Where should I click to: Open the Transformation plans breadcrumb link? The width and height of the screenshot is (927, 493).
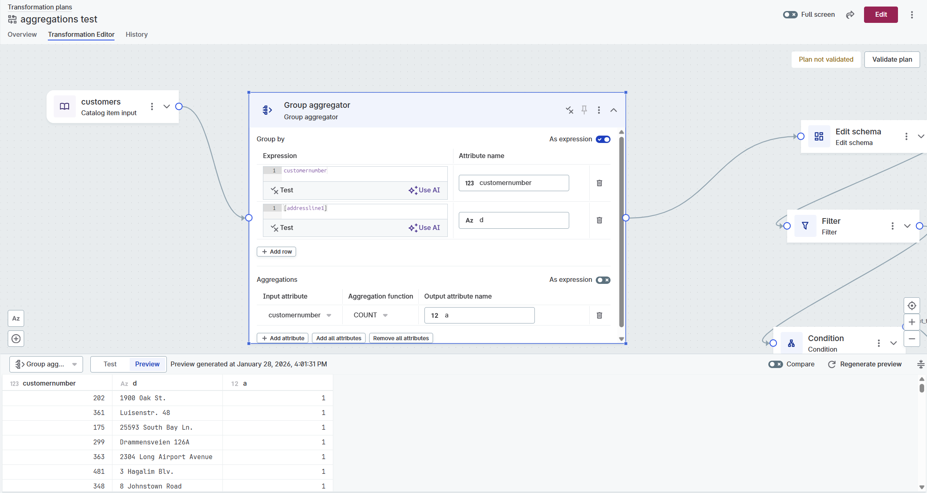click(39, 7)
